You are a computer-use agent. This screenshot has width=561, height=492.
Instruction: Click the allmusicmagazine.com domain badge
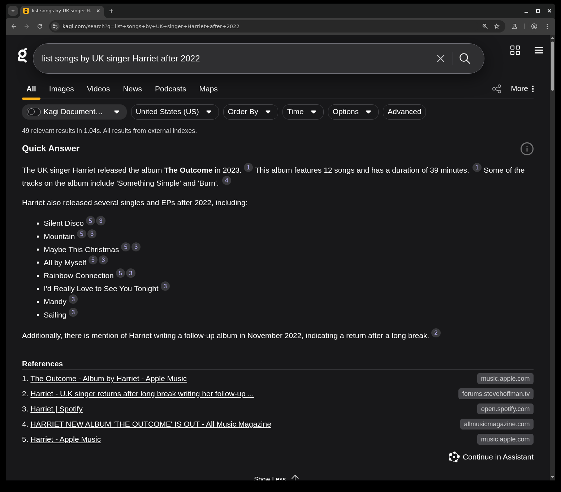(x=496, y=424)
